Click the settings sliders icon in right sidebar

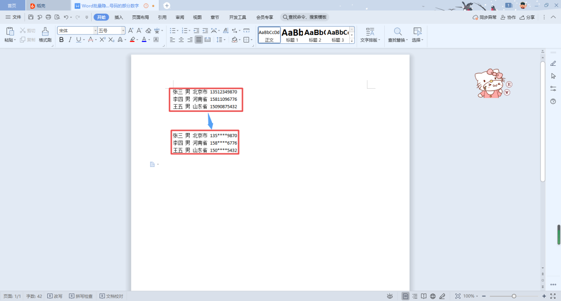pyautogui.click(x=553, y=89)
